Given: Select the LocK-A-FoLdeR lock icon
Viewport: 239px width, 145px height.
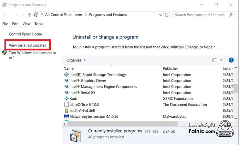Looking at the screenshot, I should coord(66,111).
